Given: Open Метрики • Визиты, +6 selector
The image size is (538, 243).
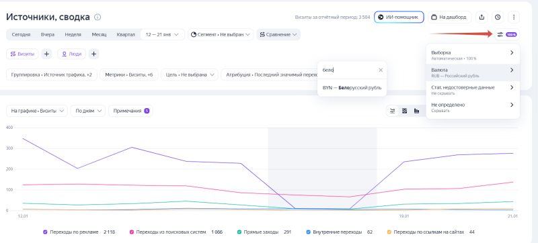Looking at the screenshot, I should pos(129,75).
